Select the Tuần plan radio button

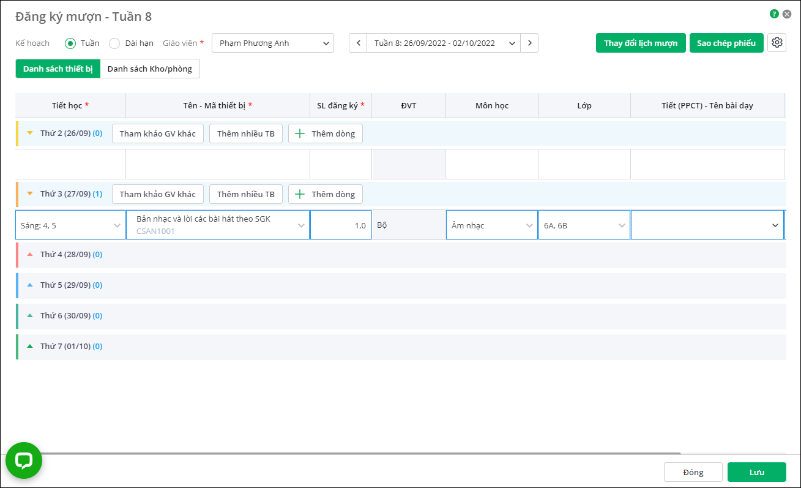[70, 43]
